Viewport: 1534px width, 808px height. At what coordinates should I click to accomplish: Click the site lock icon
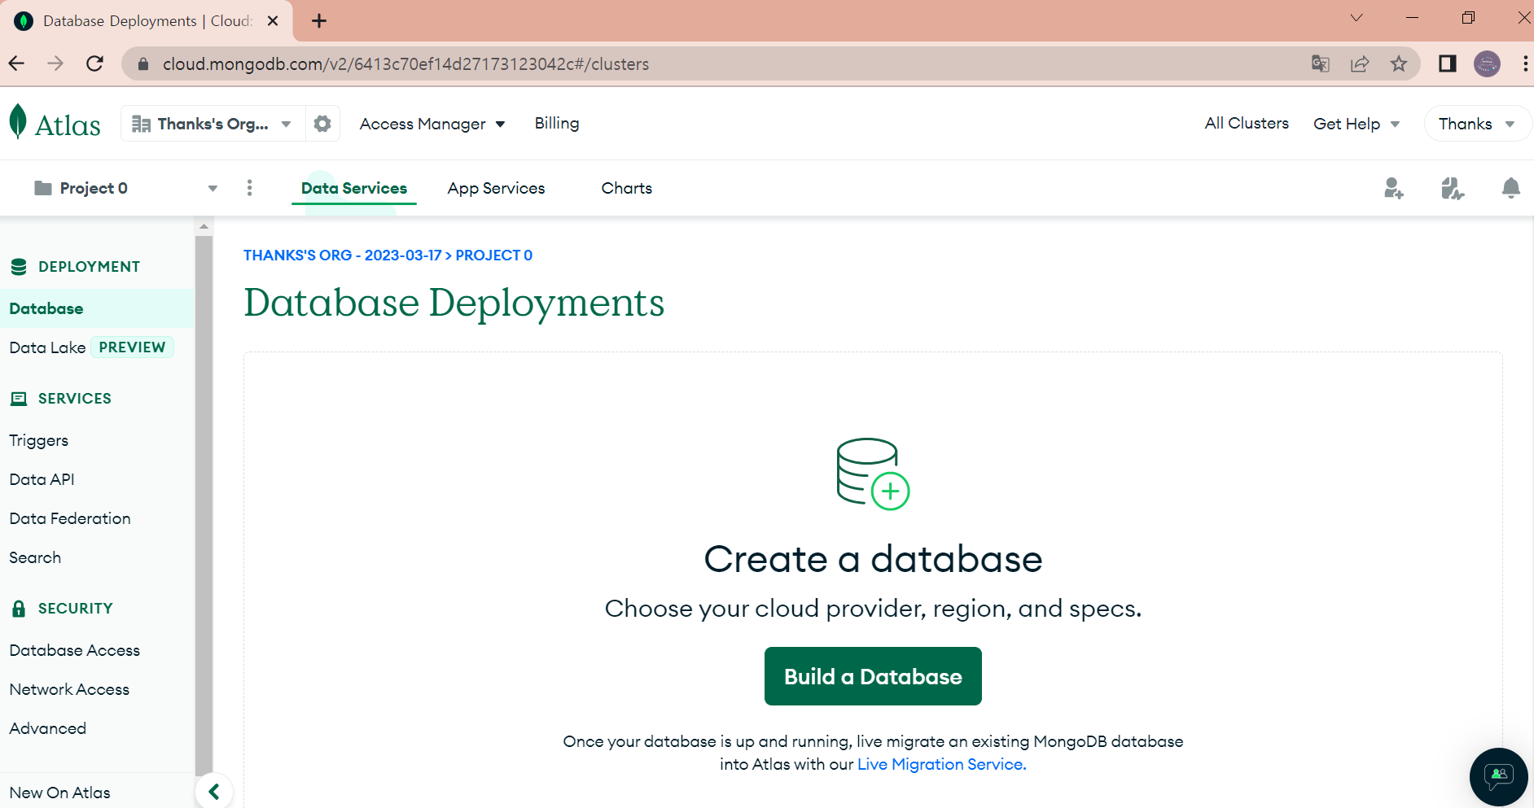click(143, 63)
